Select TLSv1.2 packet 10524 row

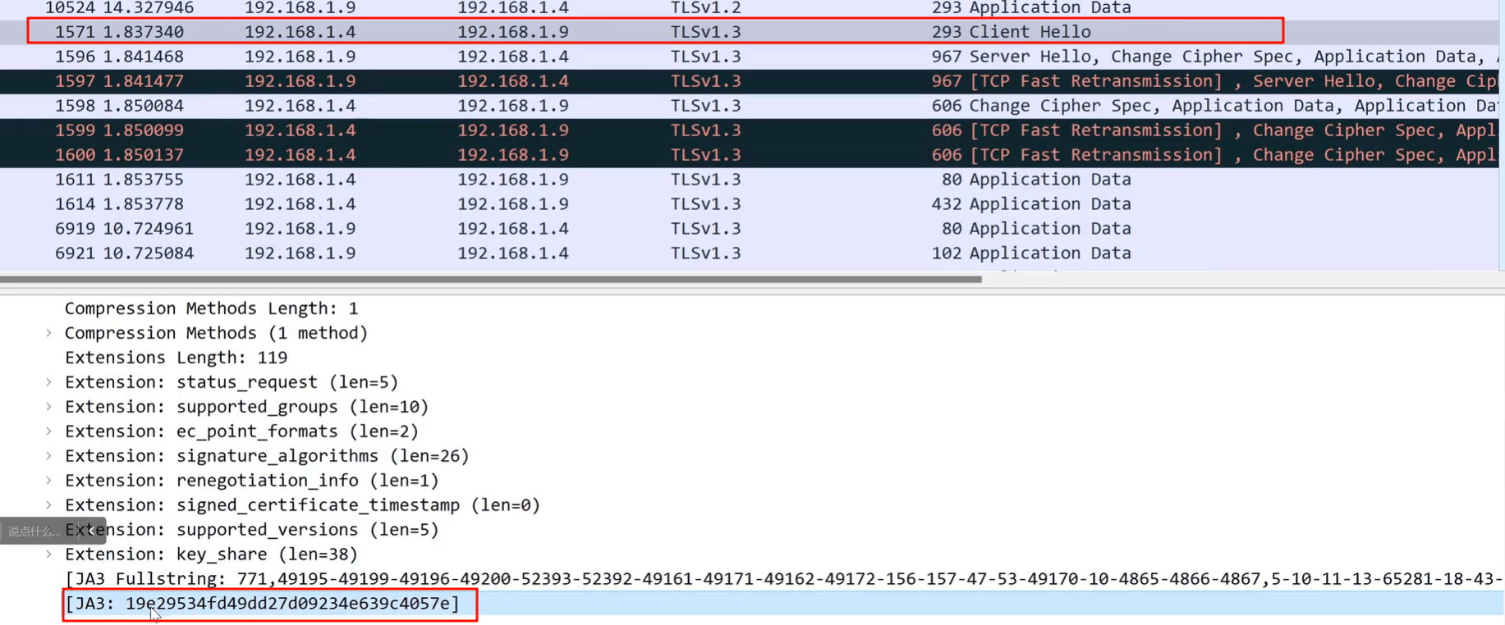coord(750,8)
